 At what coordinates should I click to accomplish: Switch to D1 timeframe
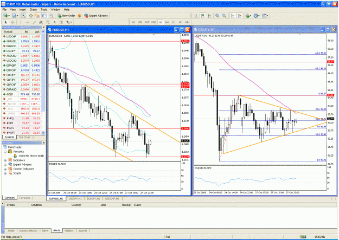pos(174,22)
